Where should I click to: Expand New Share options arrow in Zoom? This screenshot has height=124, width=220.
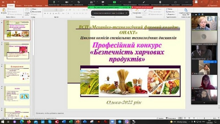click(x=120, y=2)
